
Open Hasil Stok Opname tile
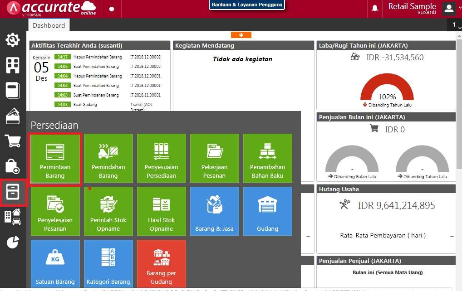point(162,211)
